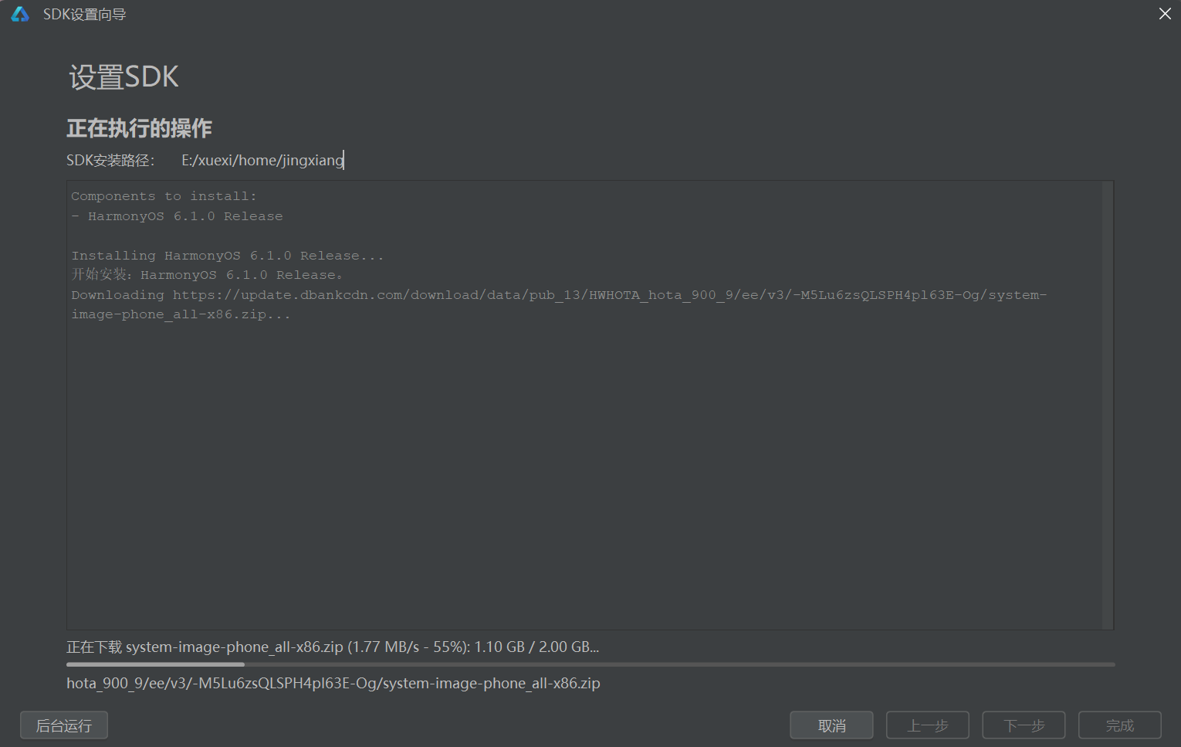Image resolution: width=1181 pixels, height=747 pixels.
Task: Click the '- HarmonyOS 6.1.0 Release' log line
Action: (177, 216)
